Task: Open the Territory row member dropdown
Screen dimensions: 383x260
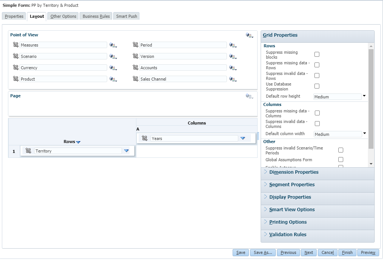Action: (x=127, y=151)
